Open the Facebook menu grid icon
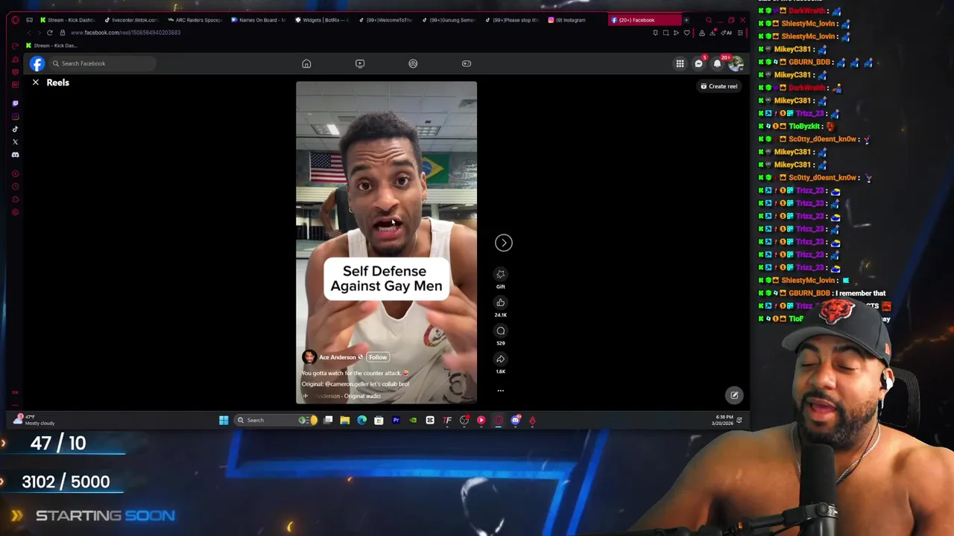Image resolution: width=954 pixels, height=536 pixels. coord(680,64)
